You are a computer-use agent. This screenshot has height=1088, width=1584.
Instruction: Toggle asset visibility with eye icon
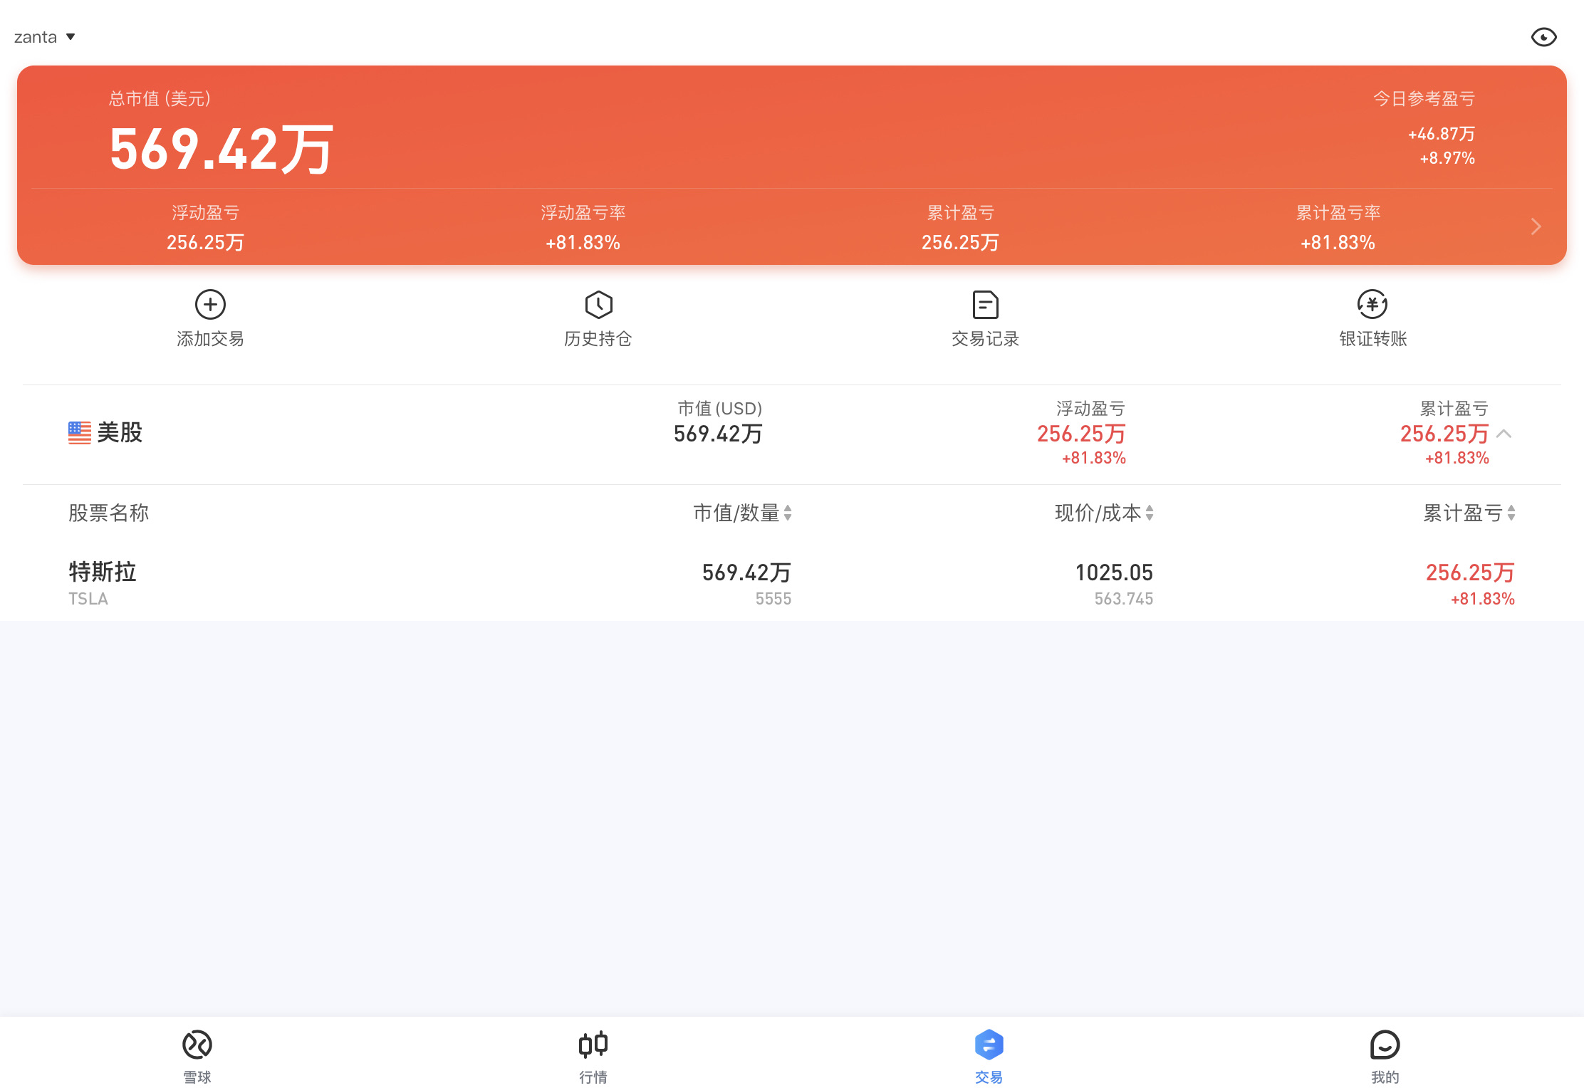coord(1543,37)
